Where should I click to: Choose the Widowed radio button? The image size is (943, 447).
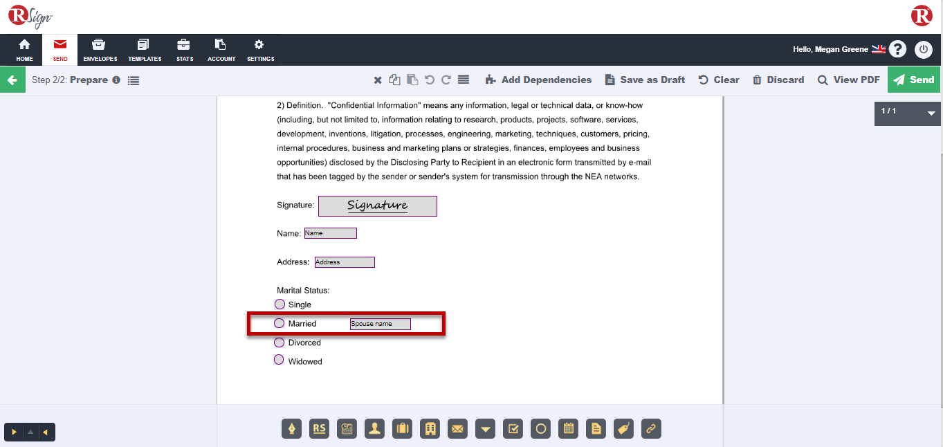[x=279, y=360]
